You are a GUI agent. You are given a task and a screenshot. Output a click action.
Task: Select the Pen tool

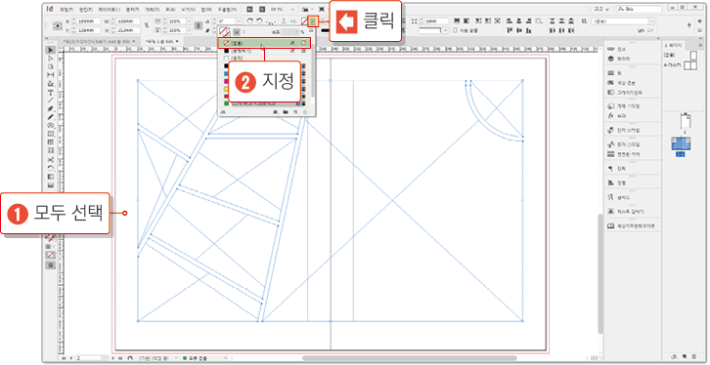click(51, 108)
